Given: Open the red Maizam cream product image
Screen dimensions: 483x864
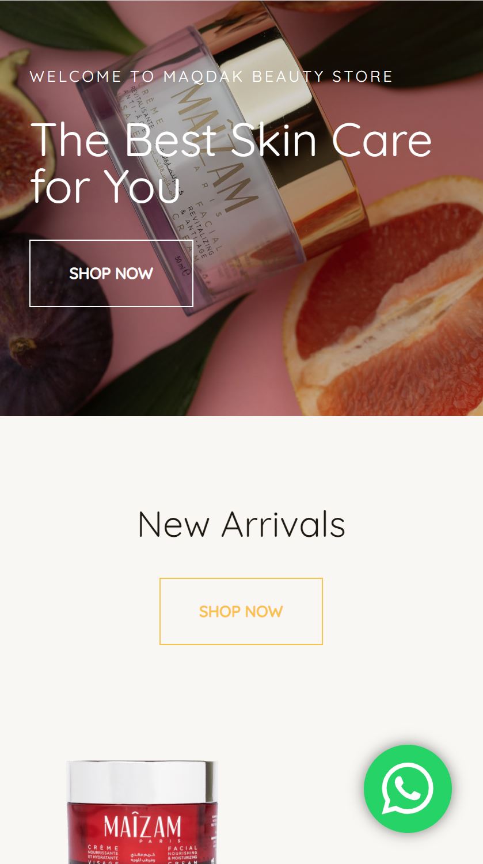Looking at the screenshot, I should 142,812.
